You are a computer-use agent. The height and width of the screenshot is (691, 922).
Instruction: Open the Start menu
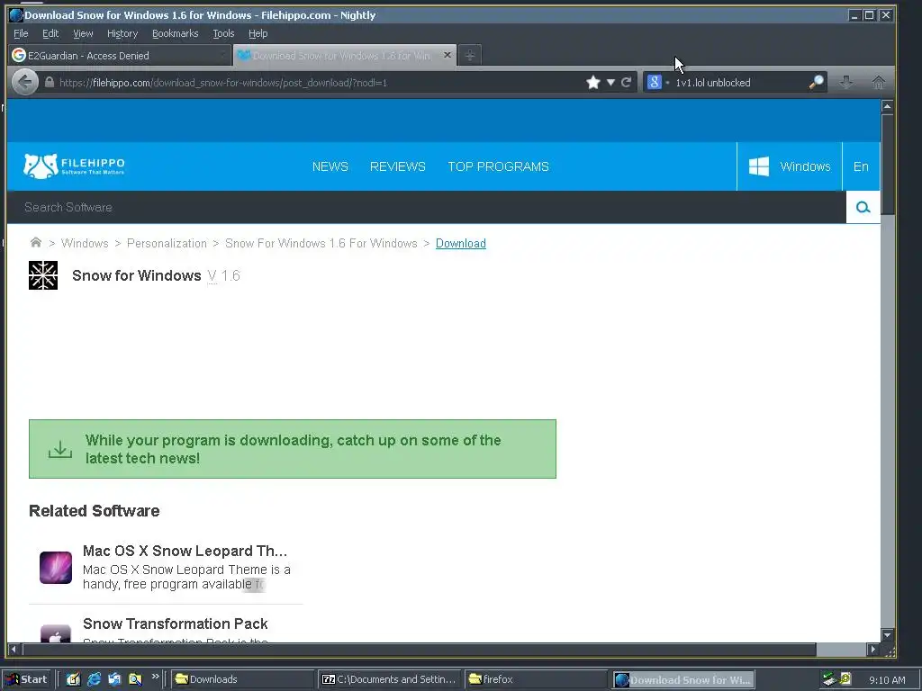pyautogui.click(x=26, y=679)
